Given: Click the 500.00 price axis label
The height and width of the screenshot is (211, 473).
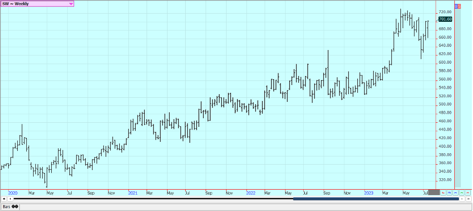Looking at the screenshot, I should click(445, 104).
